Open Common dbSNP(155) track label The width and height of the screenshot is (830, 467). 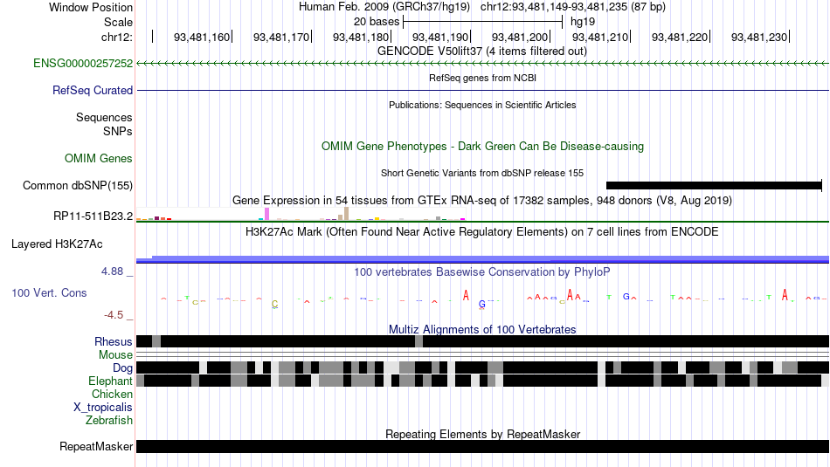(x=78, y=186)
